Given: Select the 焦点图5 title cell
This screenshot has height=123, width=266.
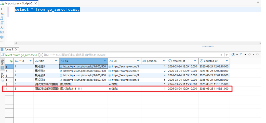Looking at the screenshot, I should (46, 80).
